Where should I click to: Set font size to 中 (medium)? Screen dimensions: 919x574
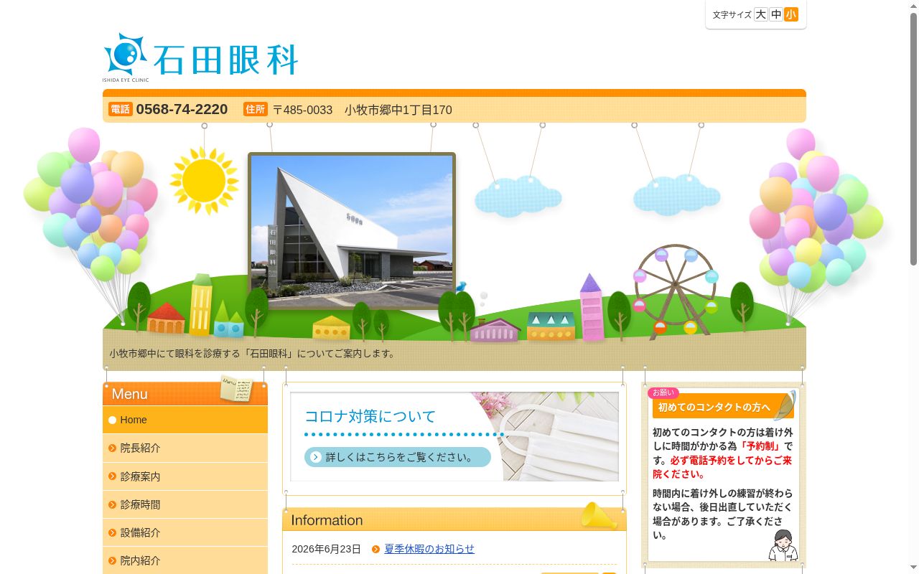(x=776, y=14)
